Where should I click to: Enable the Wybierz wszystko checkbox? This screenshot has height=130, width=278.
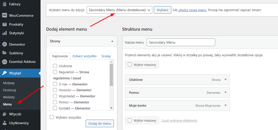point(52,117)
